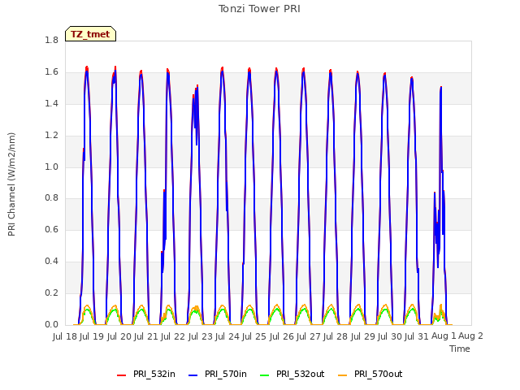Click the Jul 26 x-axis tick label

282,336
